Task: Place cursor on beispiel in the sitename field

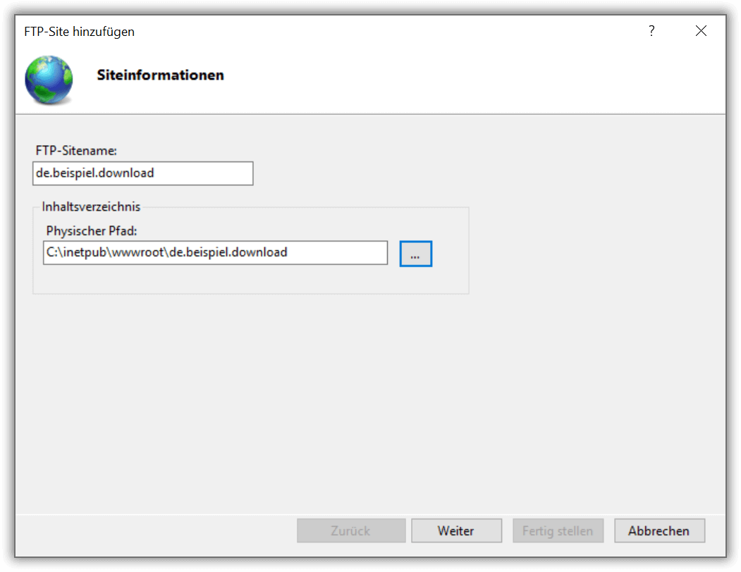Action: [x=75, y=173]
